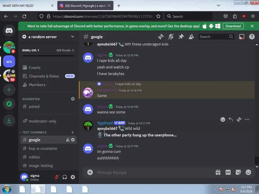
Task: Open Discord home direct messages
Action: click(x=9, y=31)
